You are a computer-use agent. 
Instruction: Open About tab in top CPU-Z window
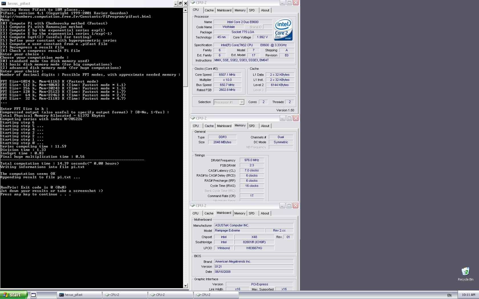(x=265, y=10)
